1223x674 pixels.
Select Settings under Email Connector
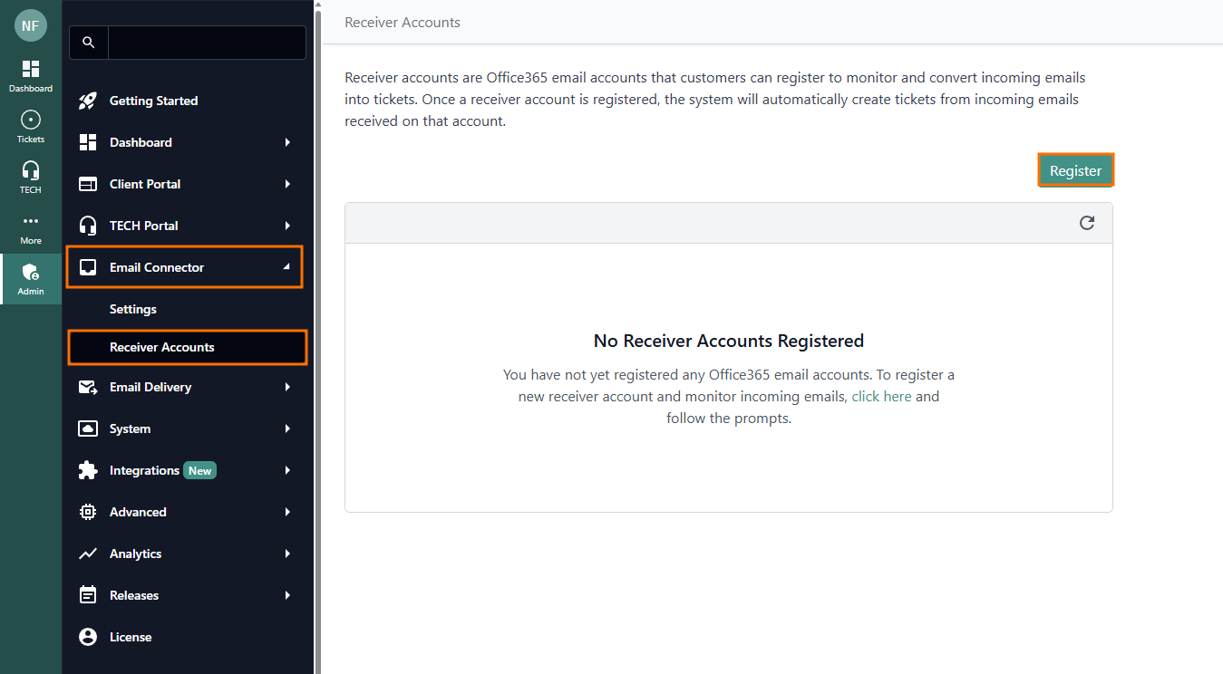(133, 309)
